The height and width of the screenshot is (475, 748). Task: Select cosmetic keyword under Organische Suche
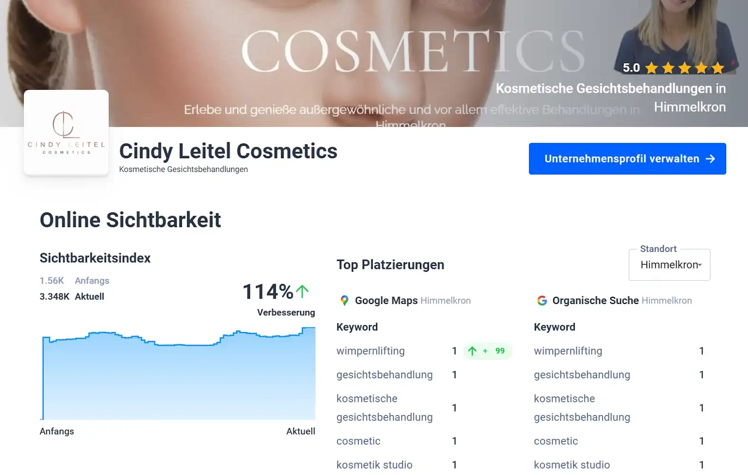[556, 441]
